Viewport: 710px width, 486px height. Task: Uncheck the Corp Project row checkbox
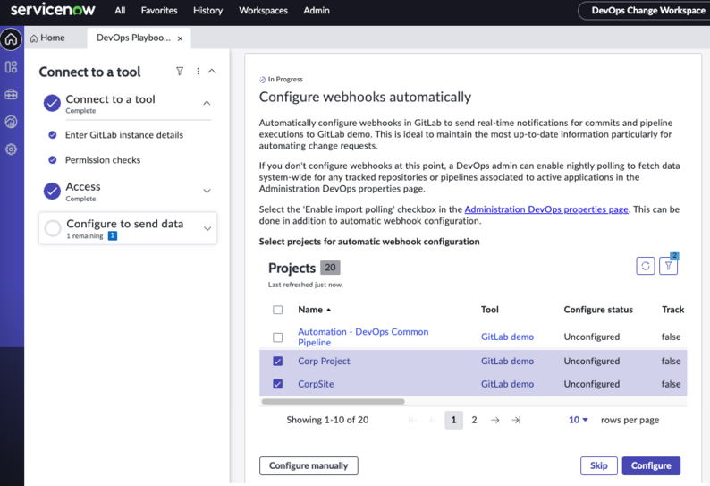click(277, 362)
